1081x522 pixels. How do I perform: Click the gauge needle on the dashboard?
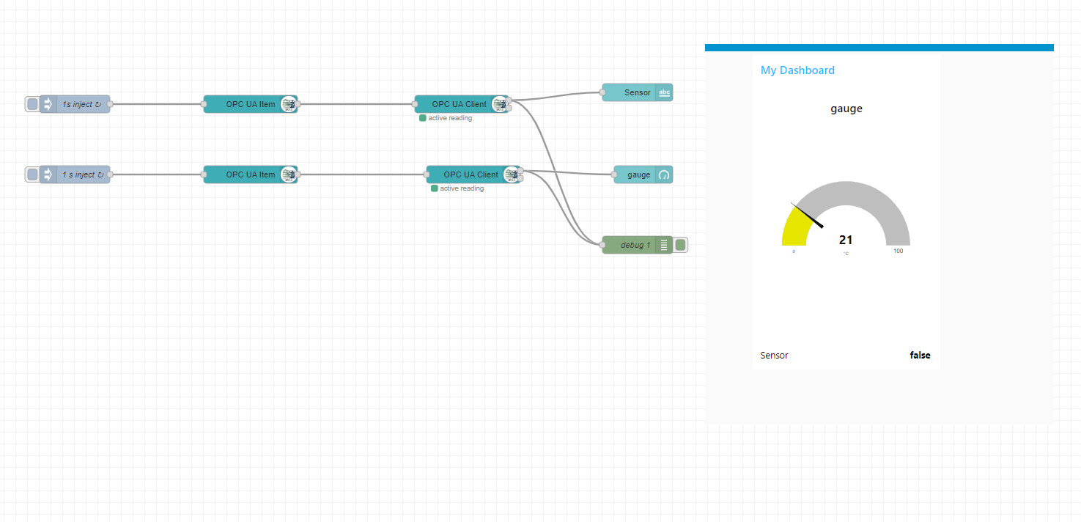(x=808, y=216)
